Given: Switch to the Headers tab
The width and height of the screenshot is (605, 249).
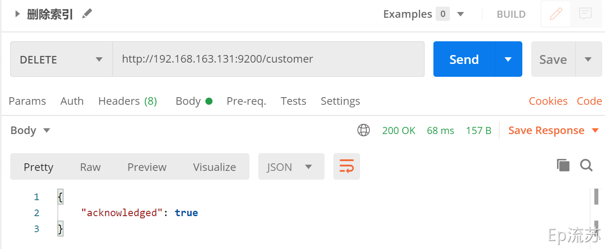Looking at the screenshot, I should pyautogui.click(x=127, y=101).
